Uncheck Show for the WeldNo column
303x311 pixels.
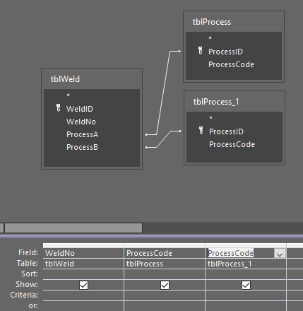click(83, 285)
